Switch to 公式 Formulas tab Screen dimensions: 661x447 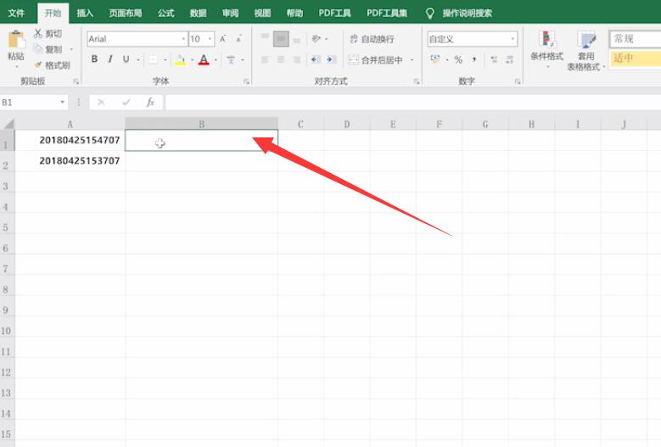(165, 13)
